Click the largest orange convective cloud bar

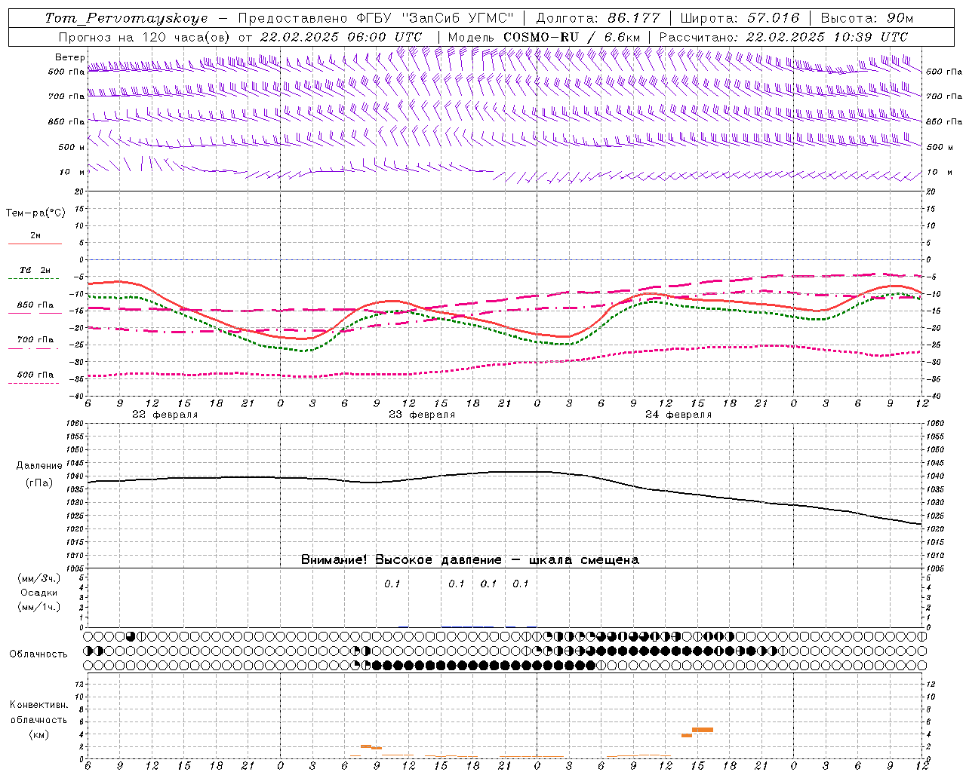(x=703, y=730)
